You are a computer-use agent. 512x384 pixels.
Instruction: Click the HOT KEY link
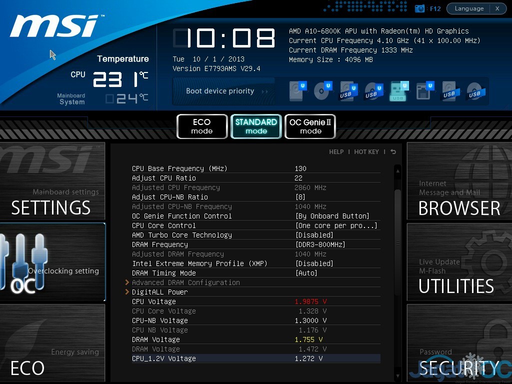366,152
